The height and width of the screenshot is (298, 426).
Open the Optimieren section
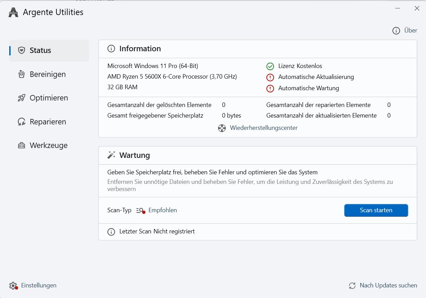point(49,98)
